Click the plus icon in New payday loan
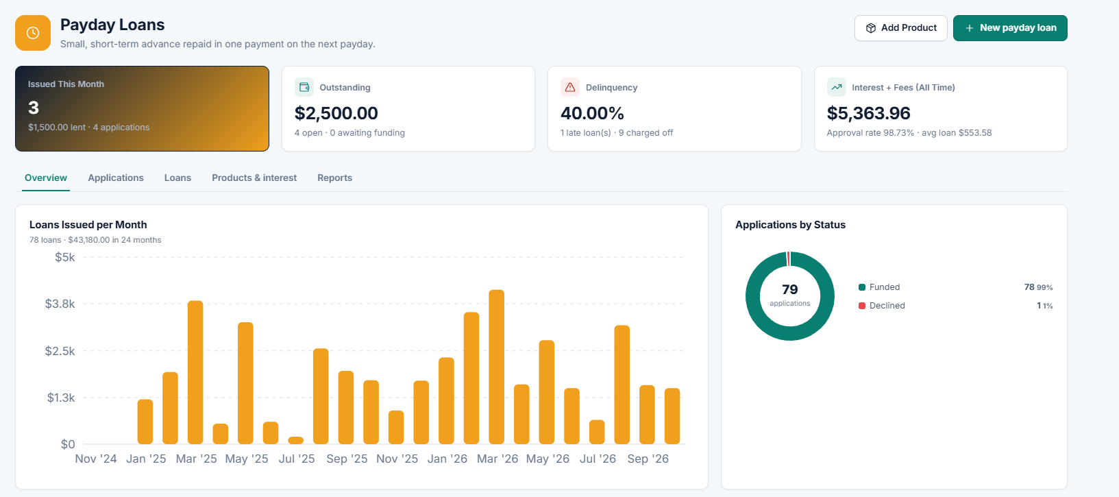The image size is (1119, 497). coord(970,28)
